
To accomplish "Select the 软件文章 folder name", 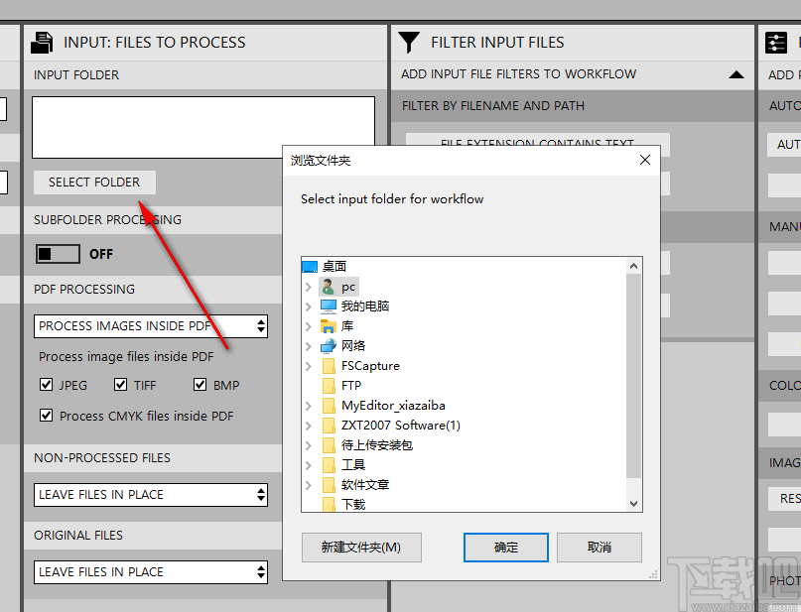I will point(365,485).
